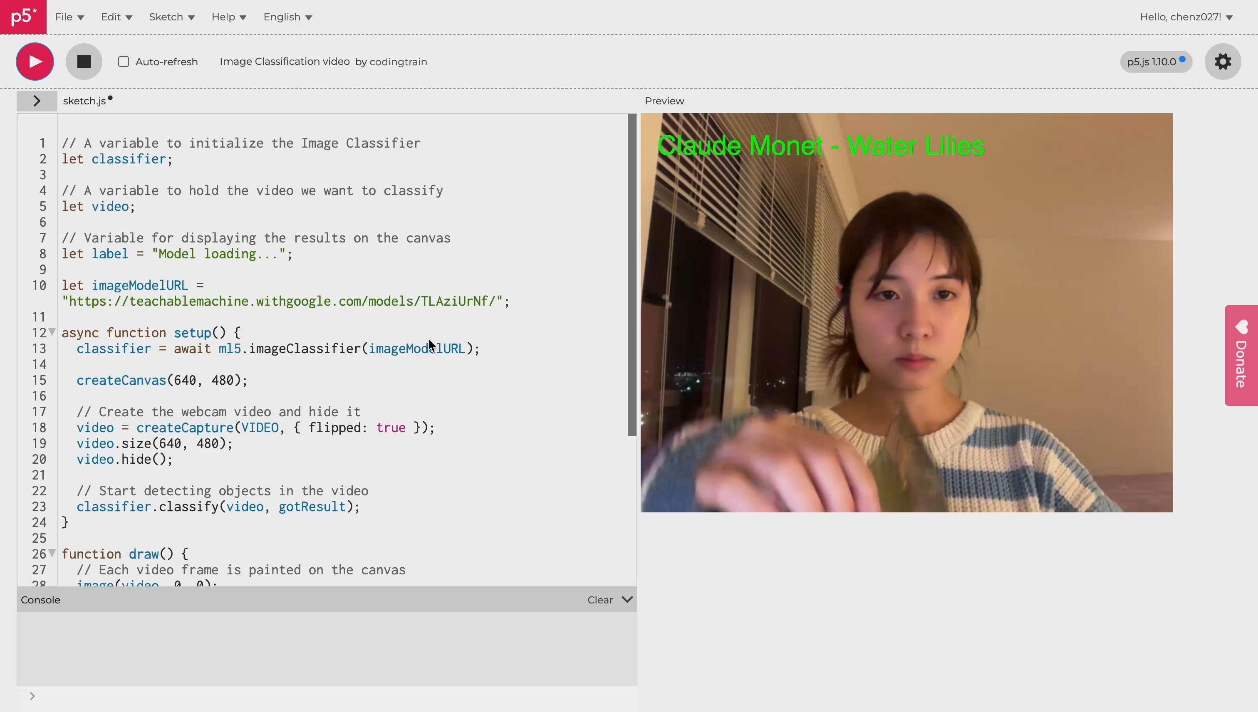The width and height of the screenshot is (1258, 712).
Task: Open the File menu
Action: point(69,17)
